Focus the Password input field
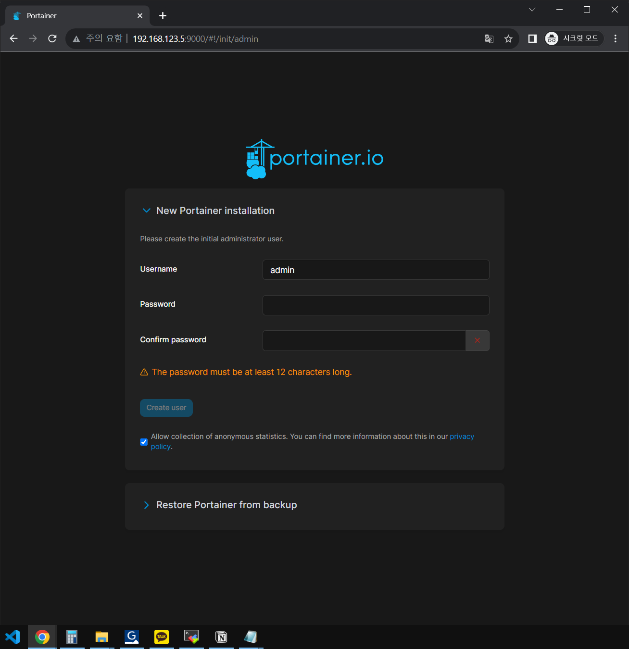 [x=376, y=305]
